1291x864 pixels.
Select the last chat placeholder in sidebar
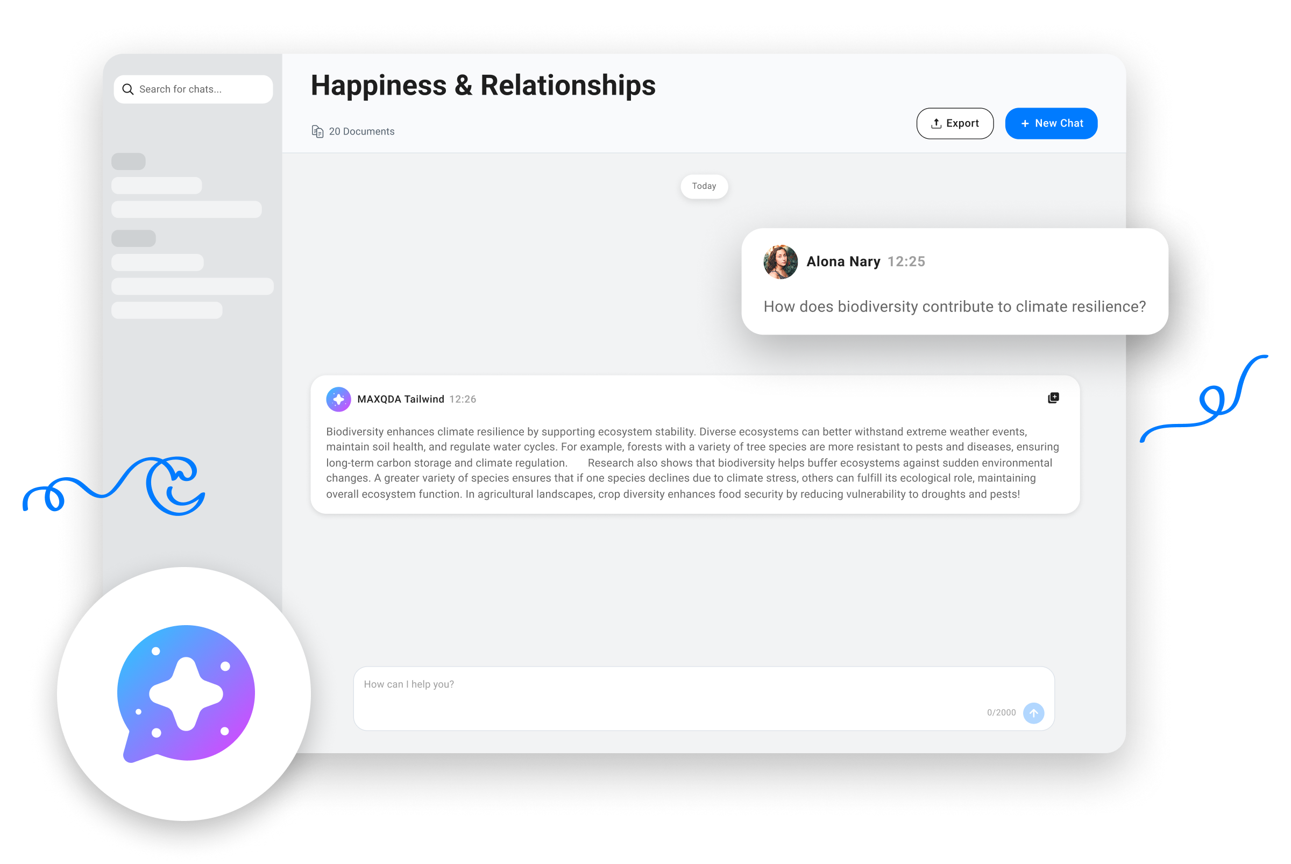pyautogui.click(x=167, y=310)
